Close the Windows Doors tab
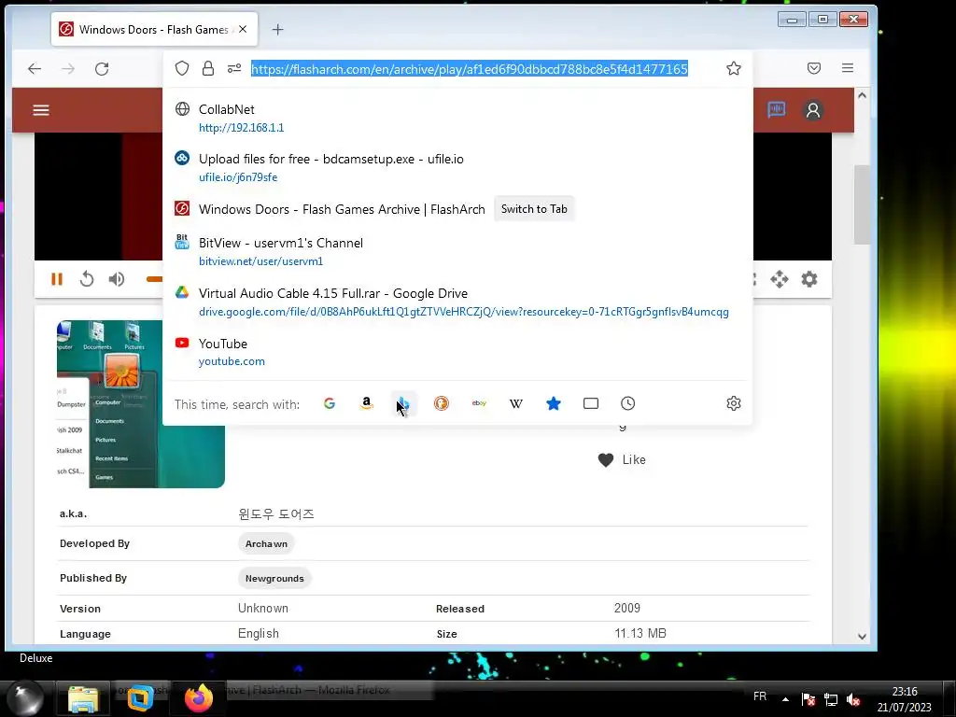 (x=243, y=29)
